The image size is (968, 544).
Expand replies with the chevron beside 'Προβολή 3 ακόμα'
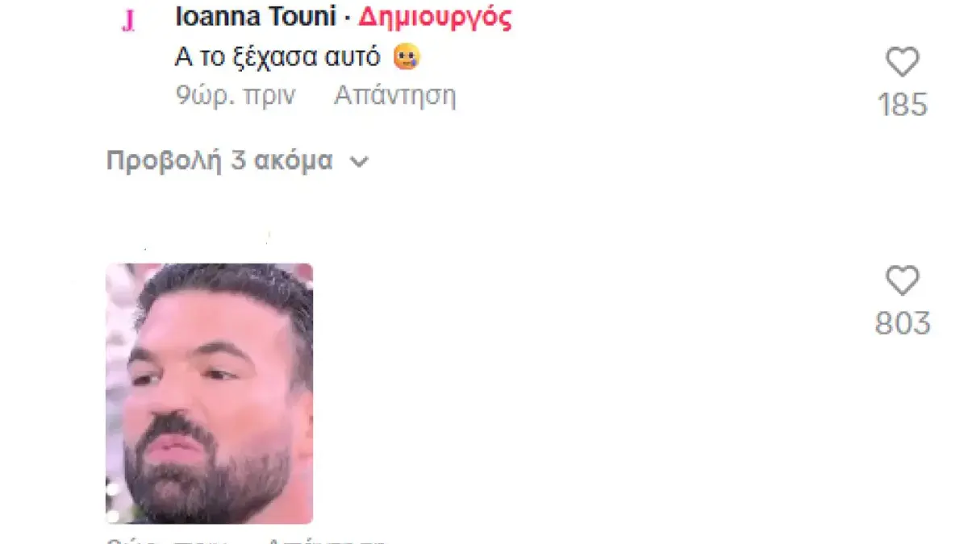point(359,161)
